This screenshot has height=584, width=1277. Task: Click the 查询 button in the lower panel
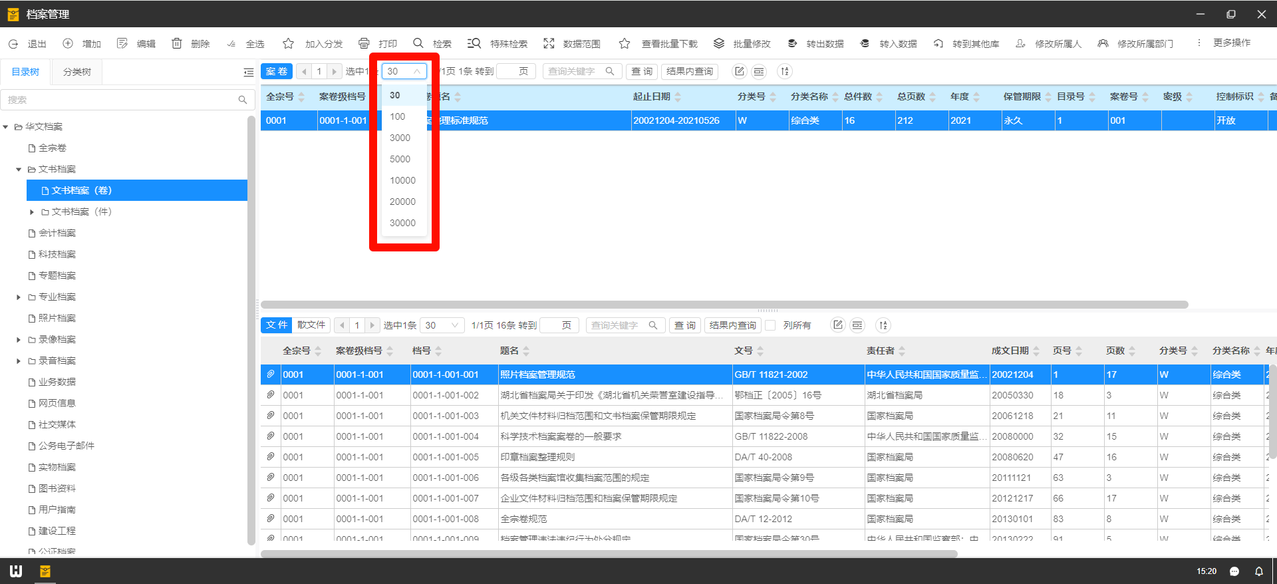click(684, 325)
